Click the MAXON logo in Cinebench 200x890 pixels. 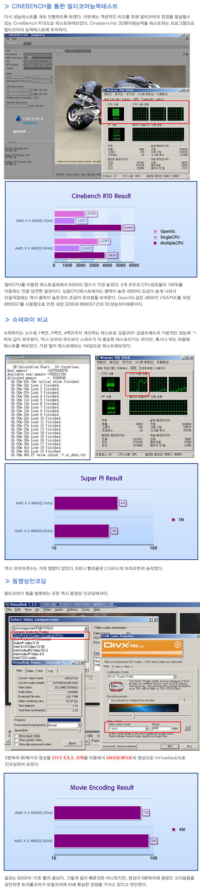coord(20,132)
